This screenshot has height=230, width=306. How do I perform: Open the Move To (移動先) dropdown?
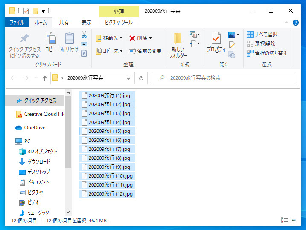pos(109,38)
